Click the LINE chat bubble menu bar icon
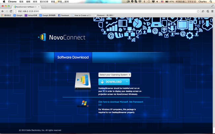 [x=132, y=2]
